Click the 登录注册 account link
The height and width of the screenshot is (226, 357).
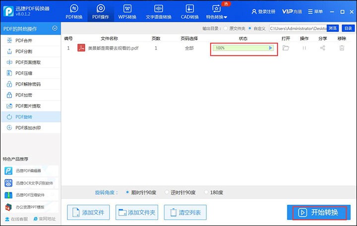[263, 11]
